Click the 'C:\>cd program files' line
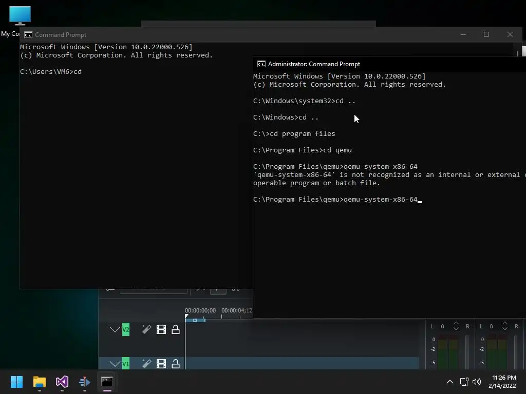Screen dimensions: 526x394 [294, 134]
